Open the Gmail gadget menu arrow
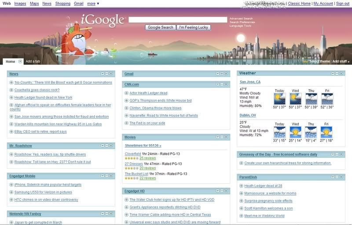Image resolution: width=352 pixels, height=225 pixels. [x=218, y=73]
